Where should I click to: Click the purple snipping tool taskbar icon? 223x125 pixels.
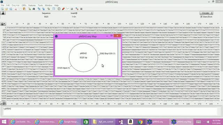pyautogui.click(x=121, y=122)
